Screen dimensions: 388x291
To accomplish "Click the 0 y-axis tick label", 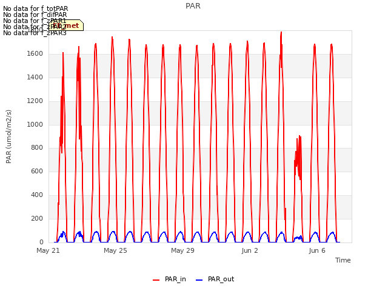I will click(x=41, y=242).
